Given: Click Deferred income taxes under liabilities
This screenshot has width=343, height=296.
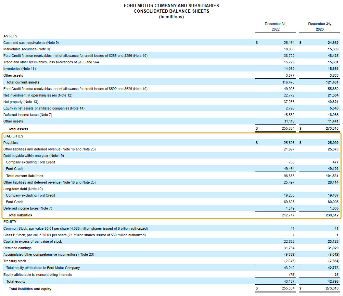Looking at the screenshot, I should [x=28, y=208].
